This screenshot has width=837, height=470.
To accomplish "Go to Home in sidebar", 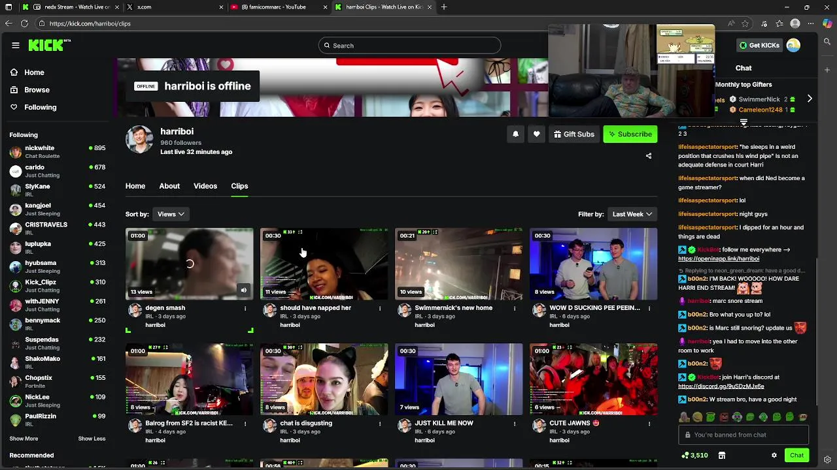I will 34,72.
